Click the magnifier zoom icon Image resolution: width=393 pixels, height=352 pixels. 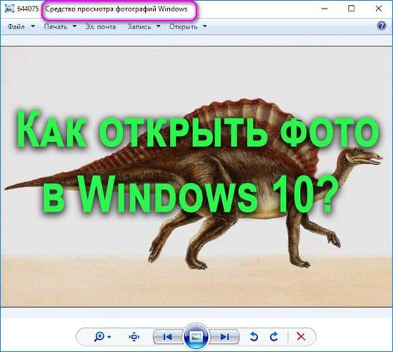(100, 336)
